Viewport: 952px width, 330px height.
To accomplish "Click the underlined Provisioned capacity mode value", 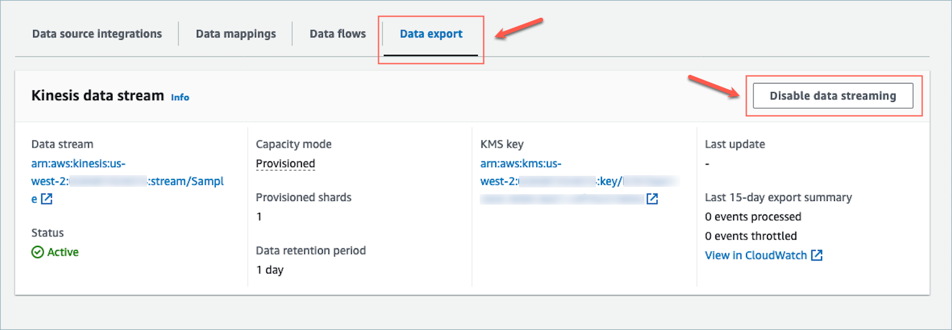I will tap(285, 164).
